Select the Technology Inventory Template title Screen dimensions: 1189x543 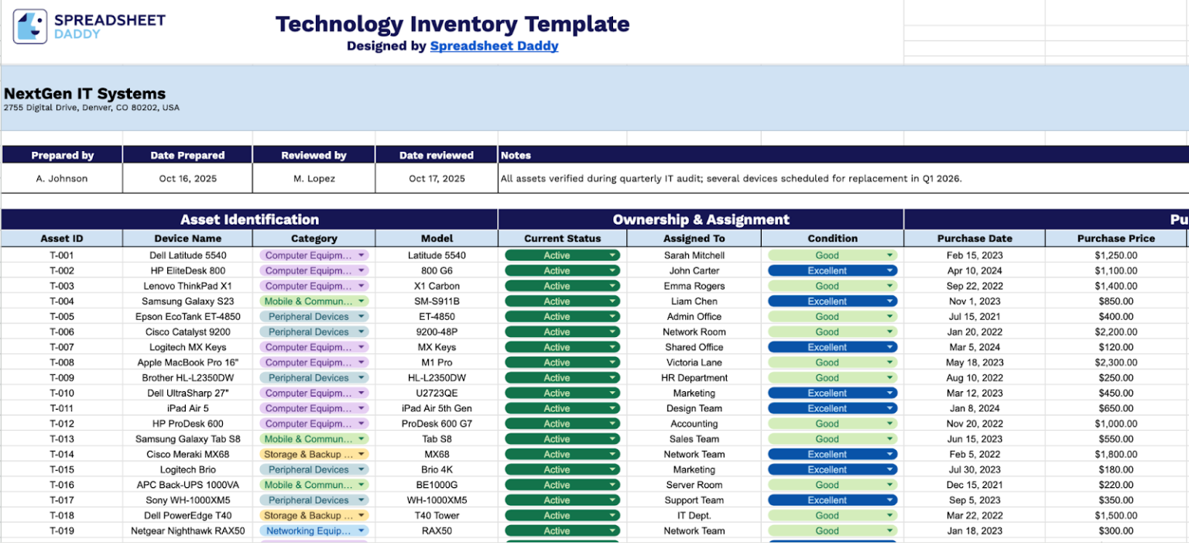tap(453, 24)
